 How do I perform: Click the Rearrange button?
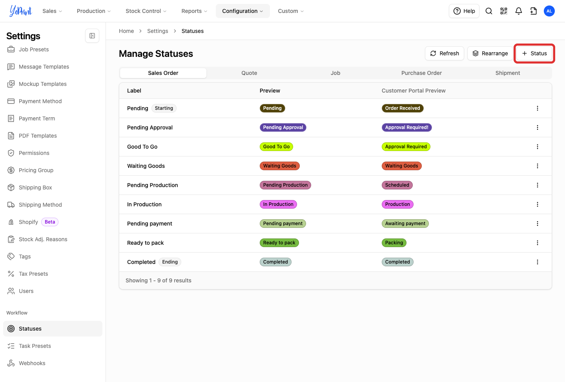490,53
